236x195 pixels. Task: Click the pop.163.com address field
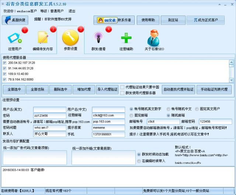coord(108,122)
